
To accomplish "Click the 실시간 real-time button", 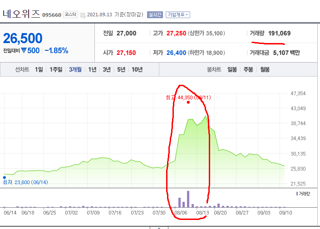I will (x=155, y=15).
